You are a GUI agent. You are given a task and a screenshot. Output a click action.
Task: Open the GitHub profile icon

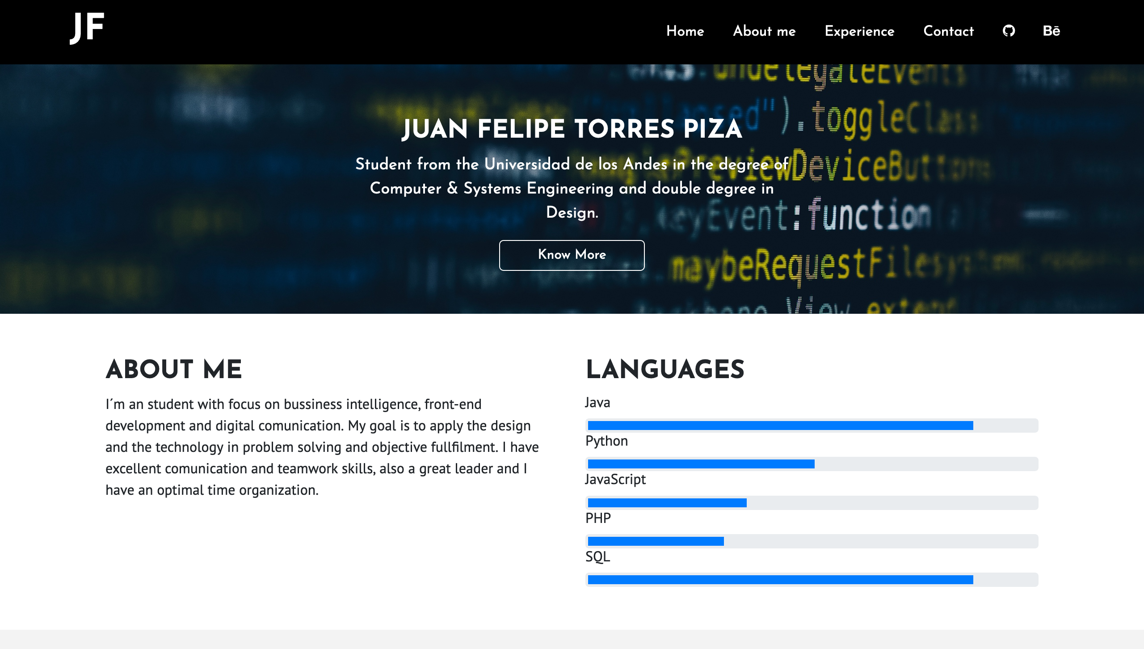coord(1009,31)
